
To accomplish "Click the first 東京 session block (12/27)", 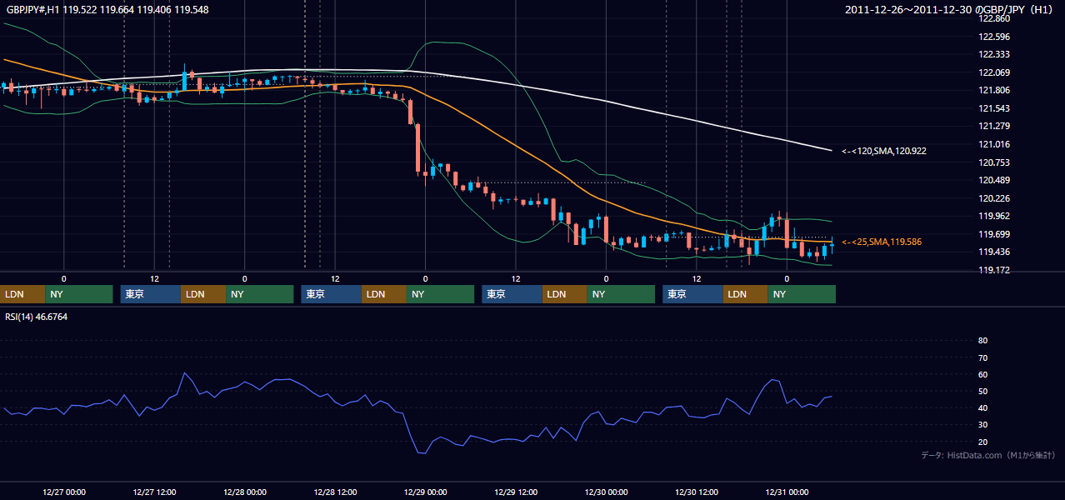I will click(x=151, y=294).
